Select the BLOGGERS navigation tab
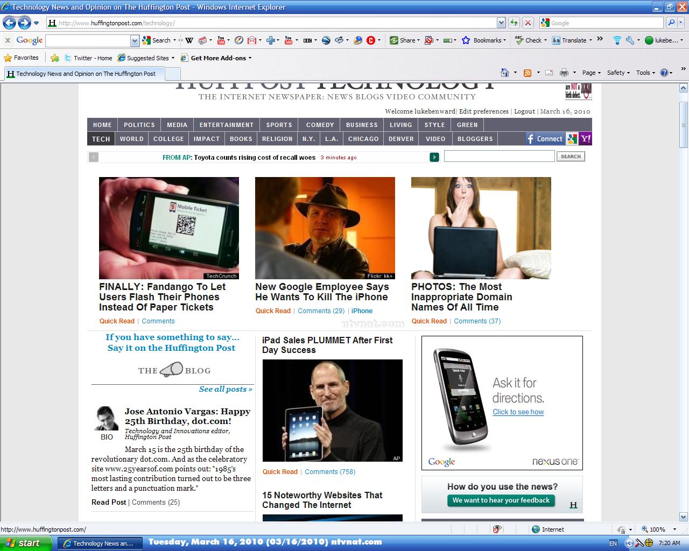 click(x=475, y=139)
